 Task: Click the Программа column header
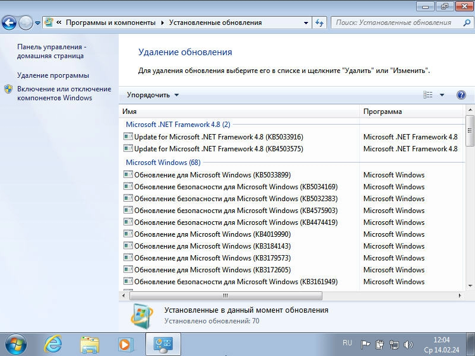coord(410,112)
